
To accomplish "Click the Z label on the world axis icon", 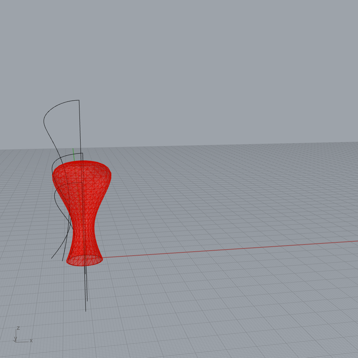I will tap(18, 328).
